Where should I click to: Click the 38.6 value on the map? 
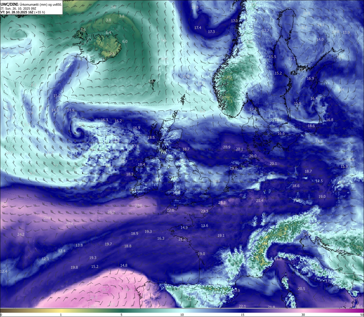pos(94,297)
